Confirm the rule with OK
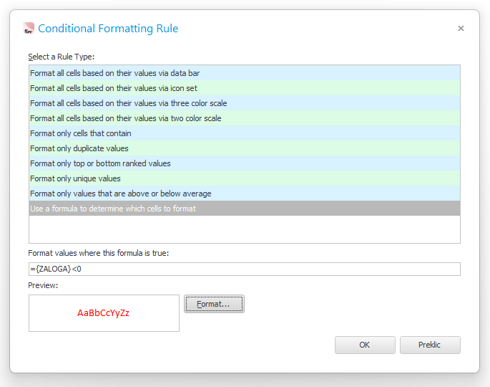The width and height of the screenshot is (490, 387). (365, 345)
